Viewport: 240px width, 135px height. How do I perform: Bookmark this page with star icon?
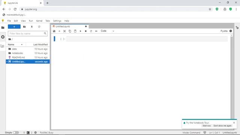(210, 9)
